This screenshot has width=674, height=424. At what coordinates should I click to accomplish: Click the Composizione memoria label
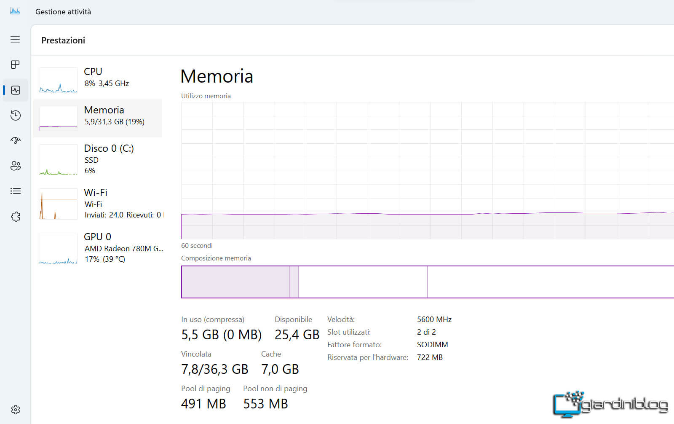click(216, 258)
